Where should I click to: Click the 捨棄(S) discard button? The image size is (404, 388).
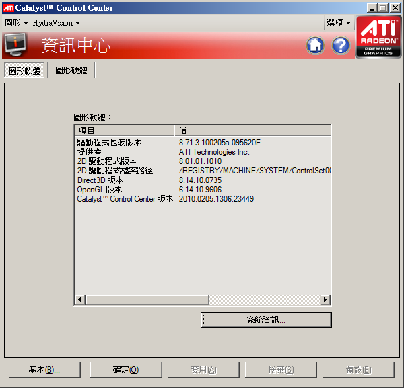(281, 370)
